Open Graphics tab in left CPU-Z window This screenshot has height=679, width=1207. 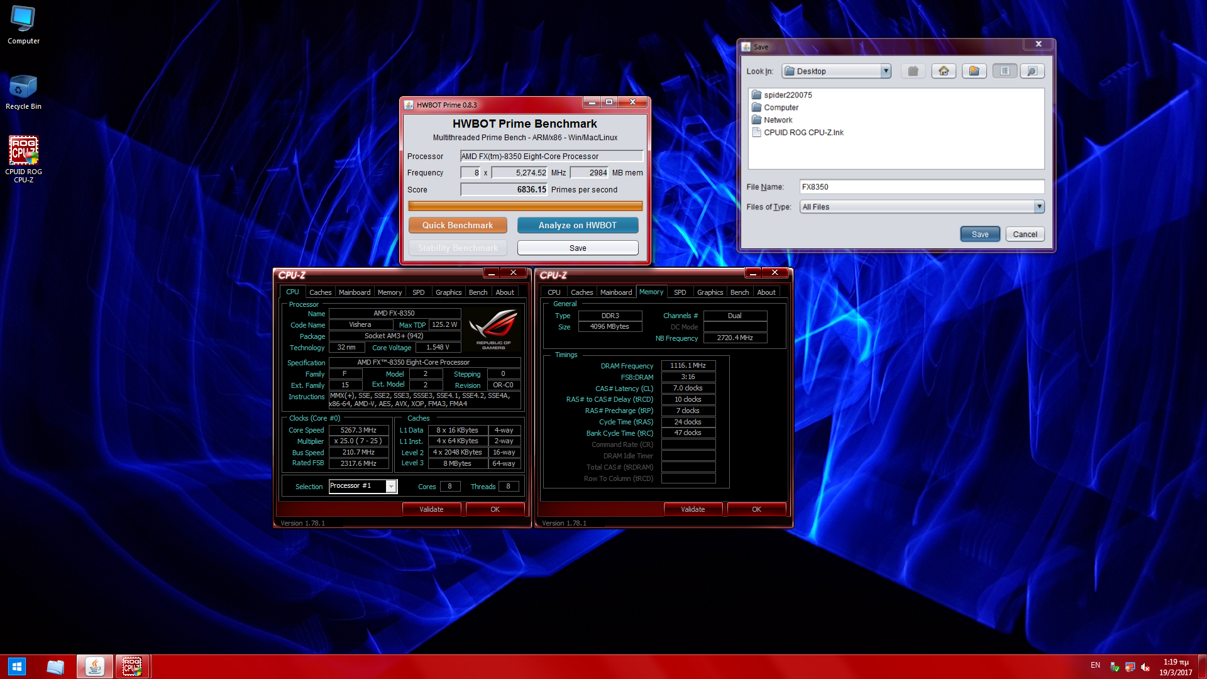[448, 292]
